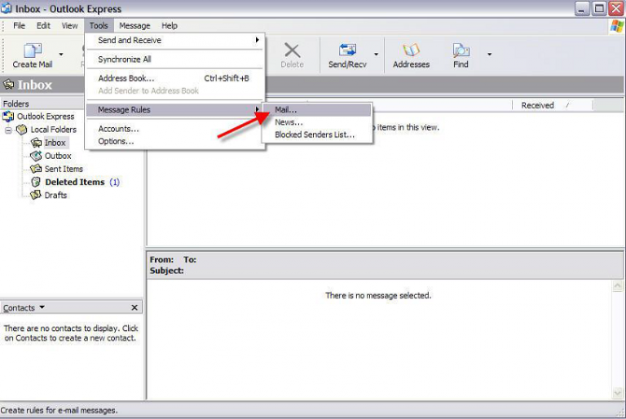Click Synchronize All in Tools menu
The height and width of the screenshot is (419, 626).
tap(125, 60)
